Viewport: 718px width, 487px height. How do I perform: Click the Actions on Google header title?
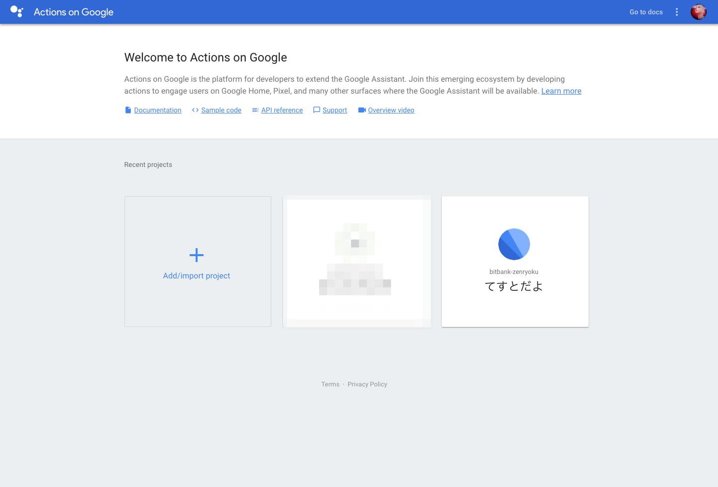pos(73,12)
